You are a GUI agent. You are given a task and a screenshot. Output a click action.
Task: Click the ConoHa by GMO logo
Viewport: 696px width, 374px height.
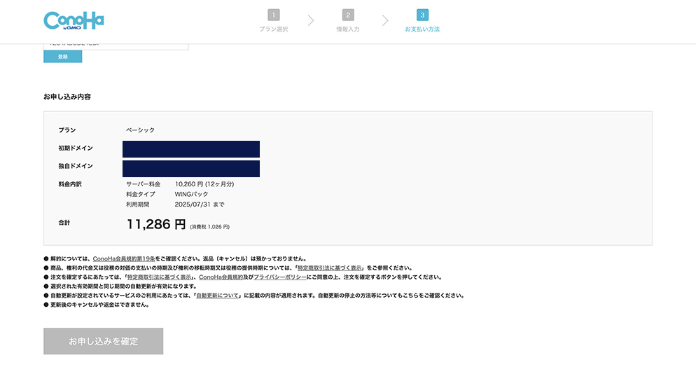pyautogui.click(x=74, y=21)
